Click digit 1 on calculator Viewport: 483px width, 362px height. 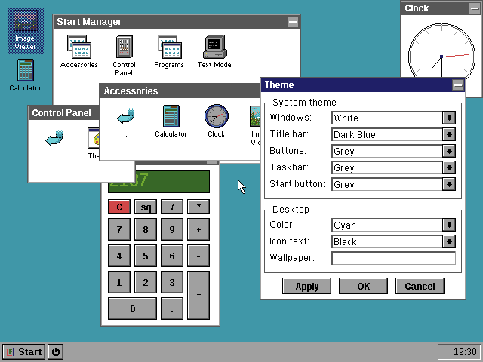[x=119, y=282]
